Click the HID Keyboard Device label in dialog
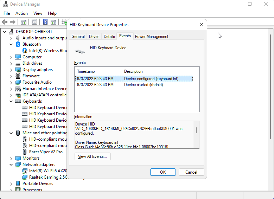The width and height of the screenshot is (274, 199). [108, 48]
